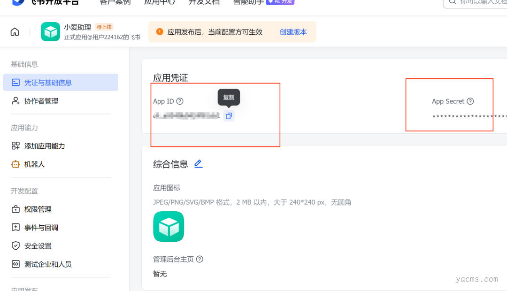The width and height of the screenshot is (507, 291).
Task: Click the edit pencil beside 综合信息
Action: (198, 164)
